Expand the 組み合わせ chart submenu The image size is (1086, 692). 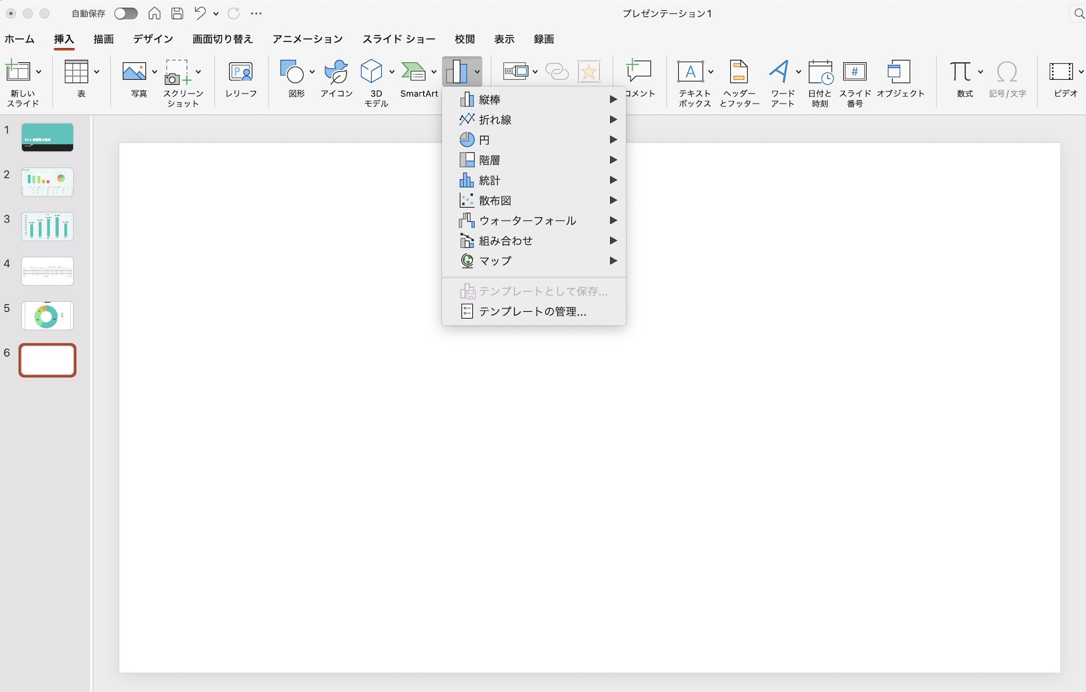[x=534, y=240]
